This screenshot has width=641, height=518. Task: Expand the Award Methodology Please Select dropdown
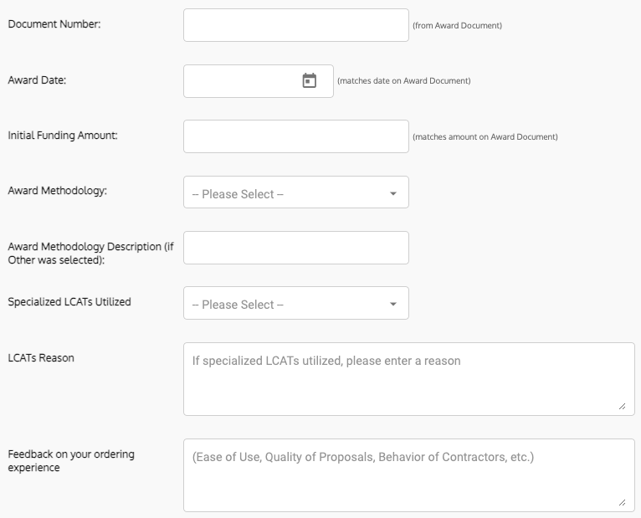[x=296, y=192]
